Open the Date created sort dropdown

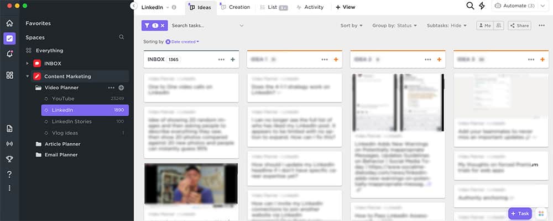[x=185, y=41]
